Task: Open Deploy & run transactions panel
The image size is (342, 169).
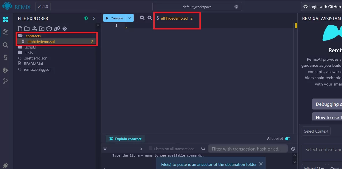Action: (5, 70)
